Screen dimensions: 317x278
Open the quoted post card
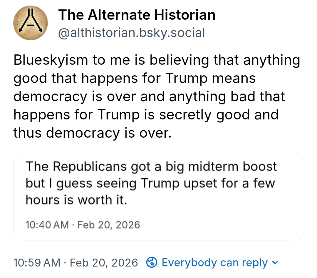pyautogui.click(x=158, y=196)
